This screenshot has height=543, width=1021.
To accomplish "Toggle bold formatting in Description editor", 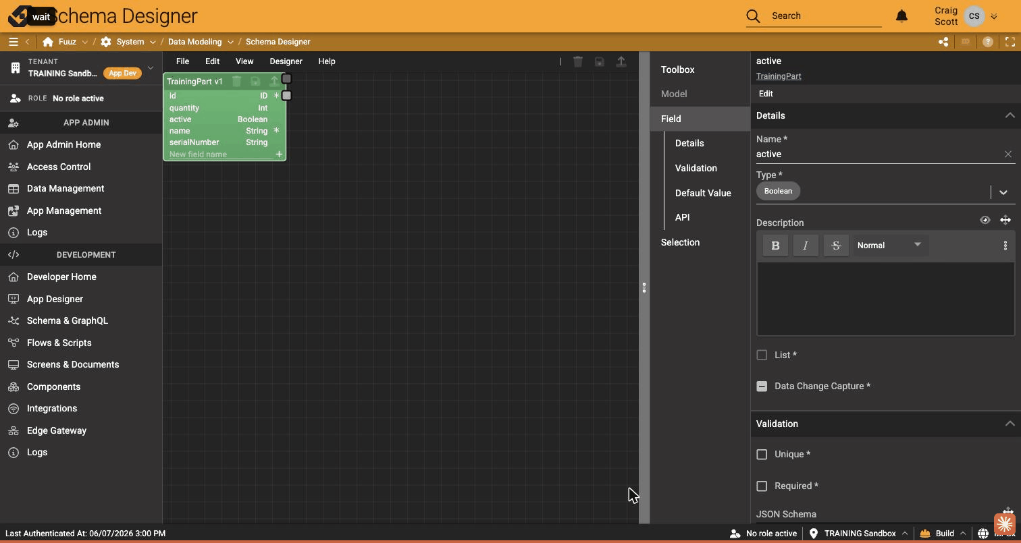I will coord(775,246).
